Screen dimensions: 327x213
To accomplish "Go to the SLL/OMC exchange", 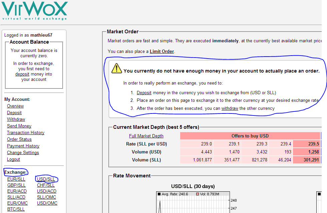I will 46,197.
